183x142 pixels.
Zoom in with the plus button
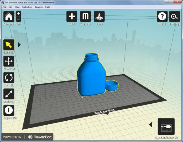coord(19,14)
